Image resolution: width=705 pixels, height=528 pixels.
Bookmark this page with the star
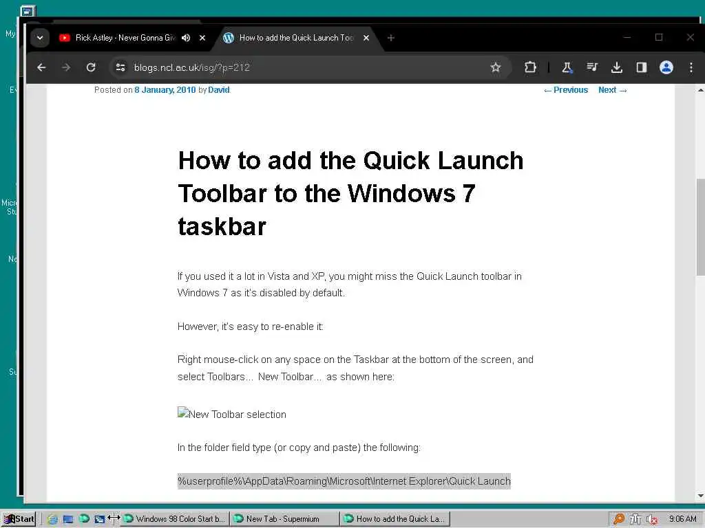click(x=496, y=67)
